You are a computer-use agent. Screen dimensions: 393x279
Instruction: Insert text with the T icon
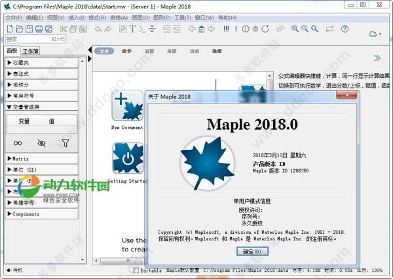[x=132, y=29]
